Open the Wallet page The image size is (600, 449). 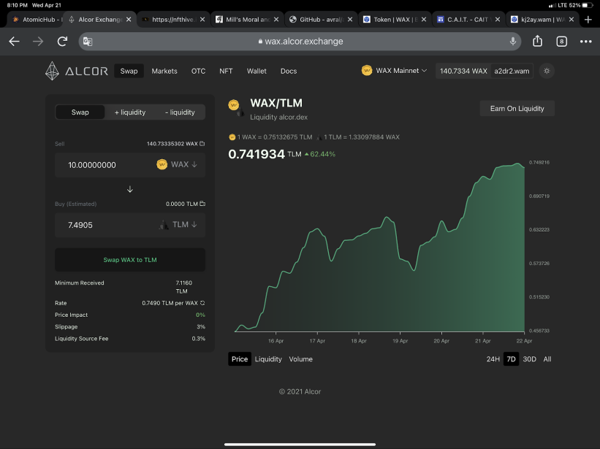click(x=257, y=71)
